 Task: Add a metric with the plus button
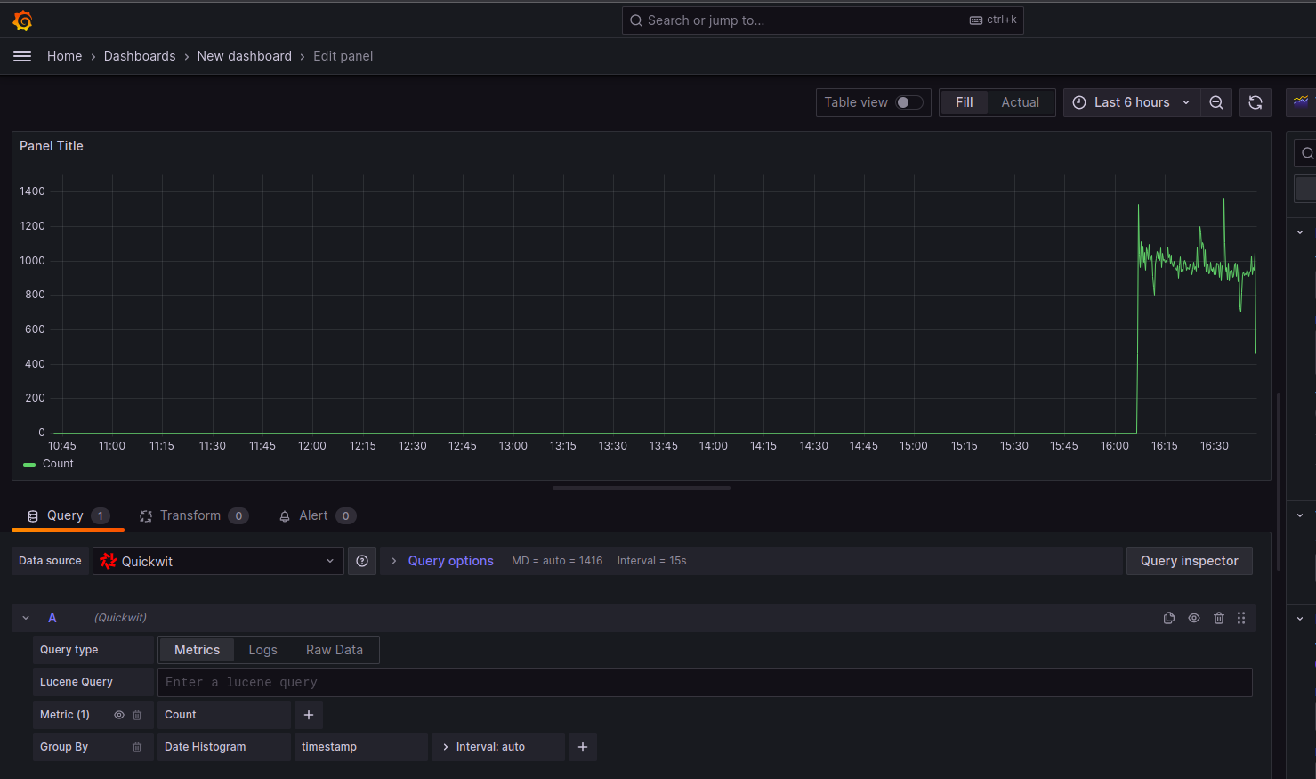(x=309, y=715)
